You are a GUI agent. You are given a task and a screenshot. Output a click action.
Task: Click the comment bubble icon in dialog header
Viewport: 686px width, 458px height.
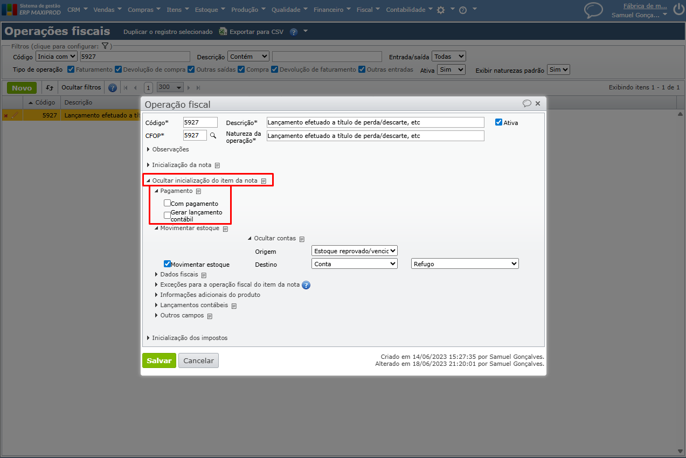(x=527, y=103)
